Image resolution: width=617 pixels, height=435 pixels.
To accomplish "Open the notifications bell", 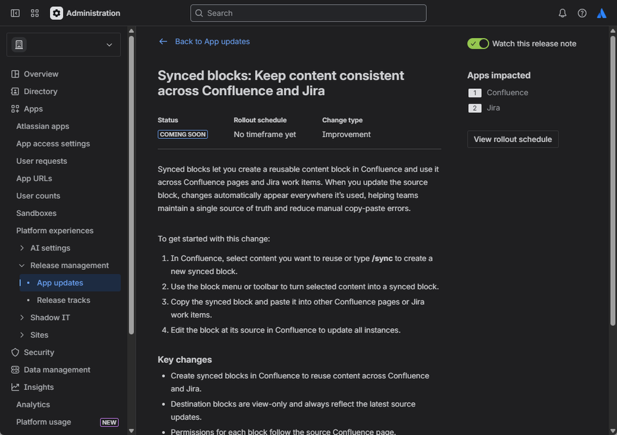I will 563,13.
